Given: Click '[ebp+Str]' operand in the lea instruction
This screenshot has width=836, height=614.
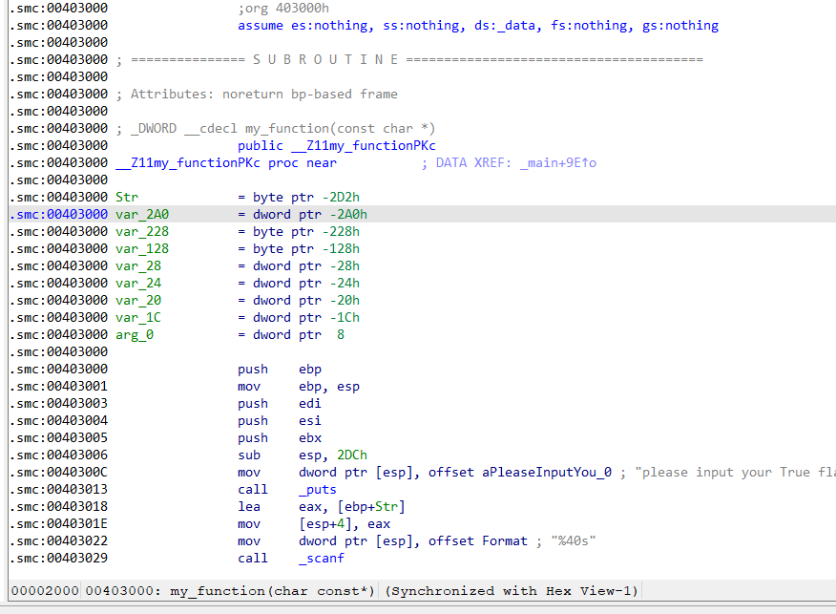Looking at the screenshot, I should point(371,506).
